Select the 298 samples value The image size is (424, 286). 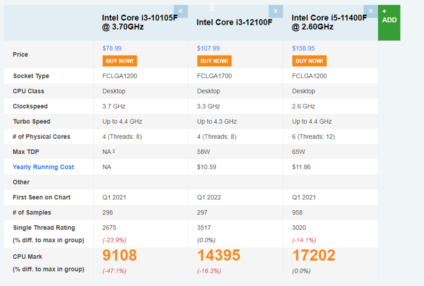coord(107,213)
